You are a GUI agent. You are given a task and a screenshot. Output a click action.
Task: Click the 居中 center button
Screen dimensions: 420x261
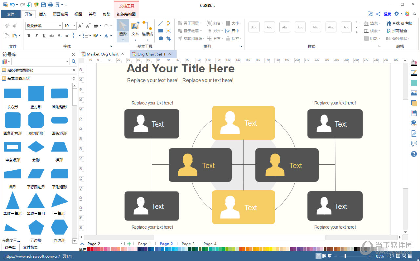tap(232, 31)
